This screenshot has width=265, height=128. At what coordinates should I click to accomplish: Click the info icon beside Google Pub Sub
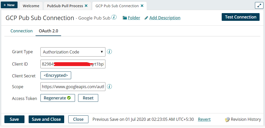point(114,17)
